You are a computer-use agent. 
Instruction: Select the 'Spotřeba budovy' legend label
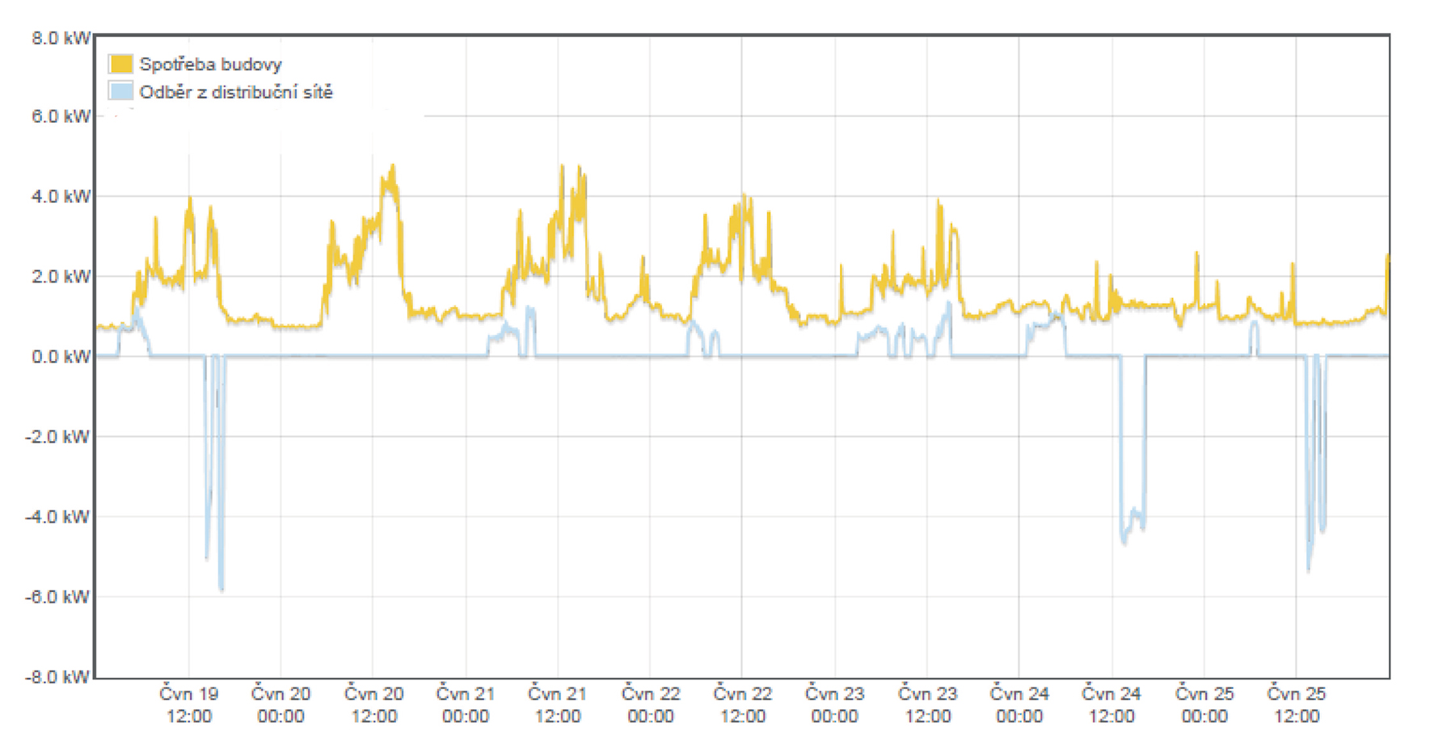point(210,65)
